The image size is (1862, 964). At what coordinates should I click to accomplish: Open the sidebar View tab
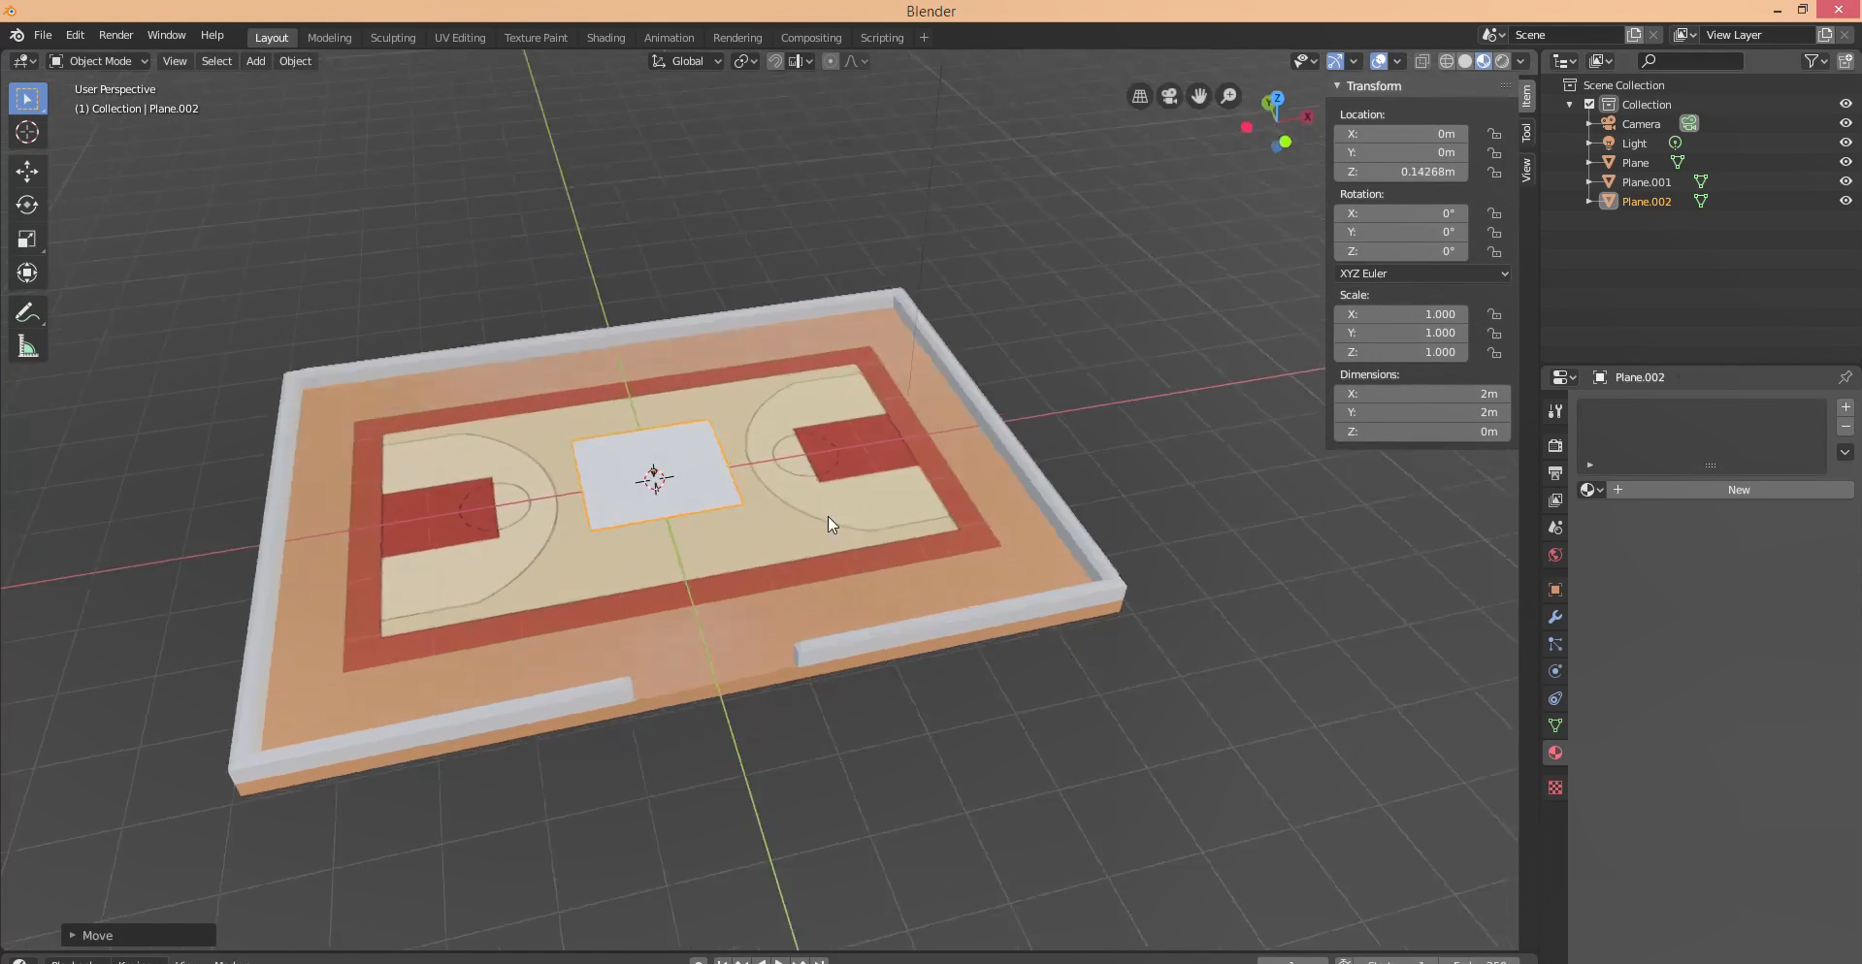1526,171
